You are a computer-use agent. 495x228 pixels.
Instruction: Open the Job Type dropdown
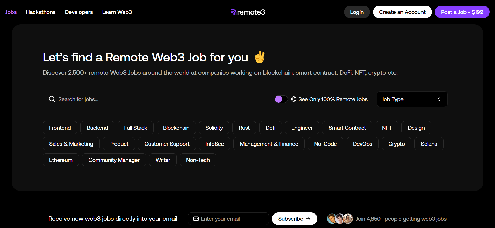tap(412, 99)
